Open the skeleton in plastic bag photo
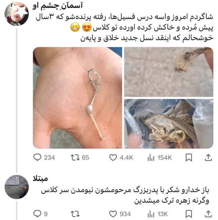 click(x=169, y=124)
